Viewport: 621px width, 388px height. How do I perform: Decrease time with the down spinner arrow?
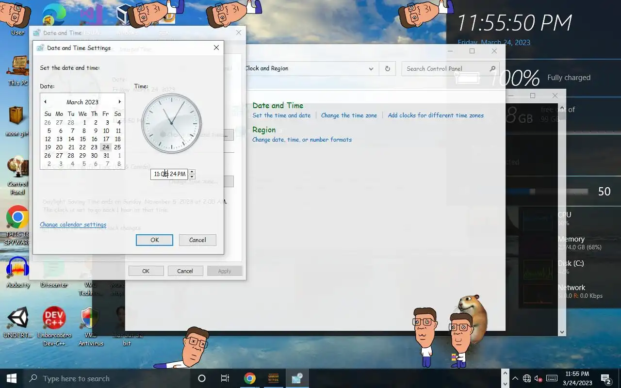[x=192, y=177]
